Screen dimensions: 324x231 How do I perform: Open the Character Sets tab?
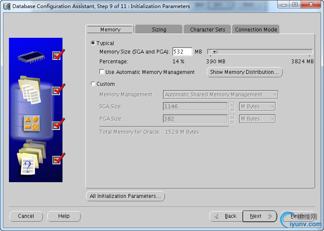tap(207, 30)
